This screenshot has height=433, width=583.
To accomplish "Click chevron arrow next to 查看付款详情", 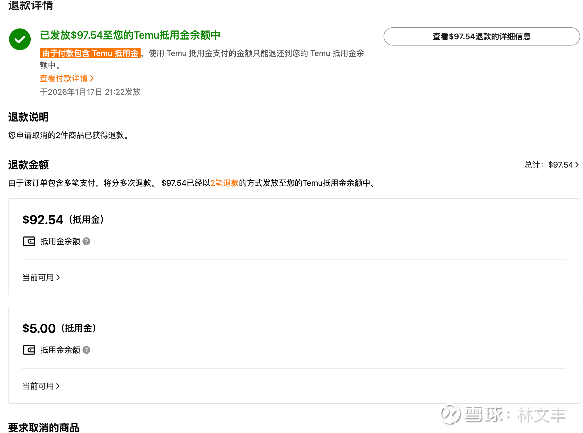I will tap(92, 78).
